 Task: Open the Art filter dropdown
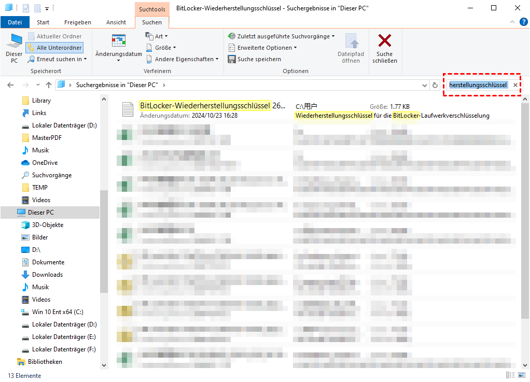click(157, 36)
